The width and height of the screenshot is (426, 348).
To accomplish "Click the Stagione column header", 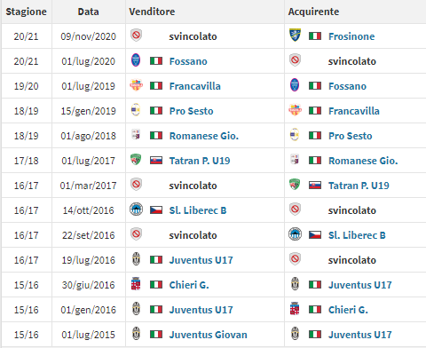I will point(27,12).
